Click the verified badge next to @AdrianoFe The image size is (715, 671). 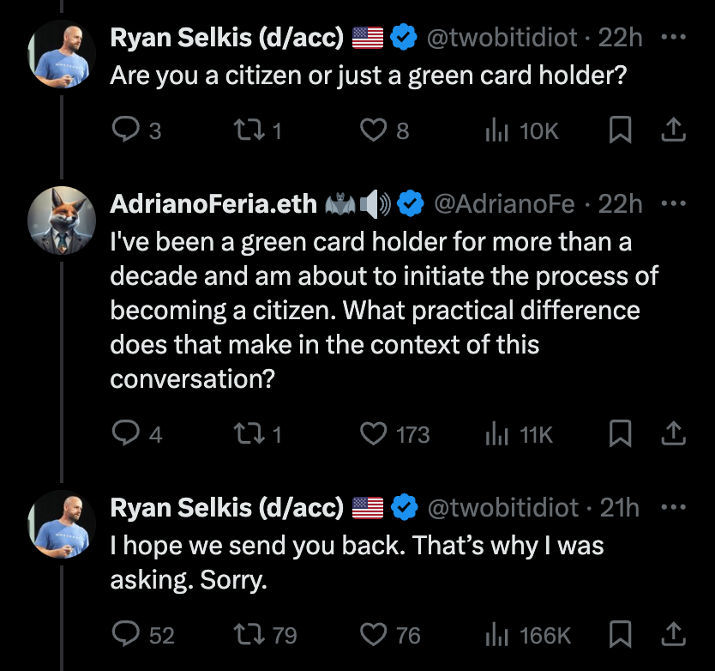(411, 203)
